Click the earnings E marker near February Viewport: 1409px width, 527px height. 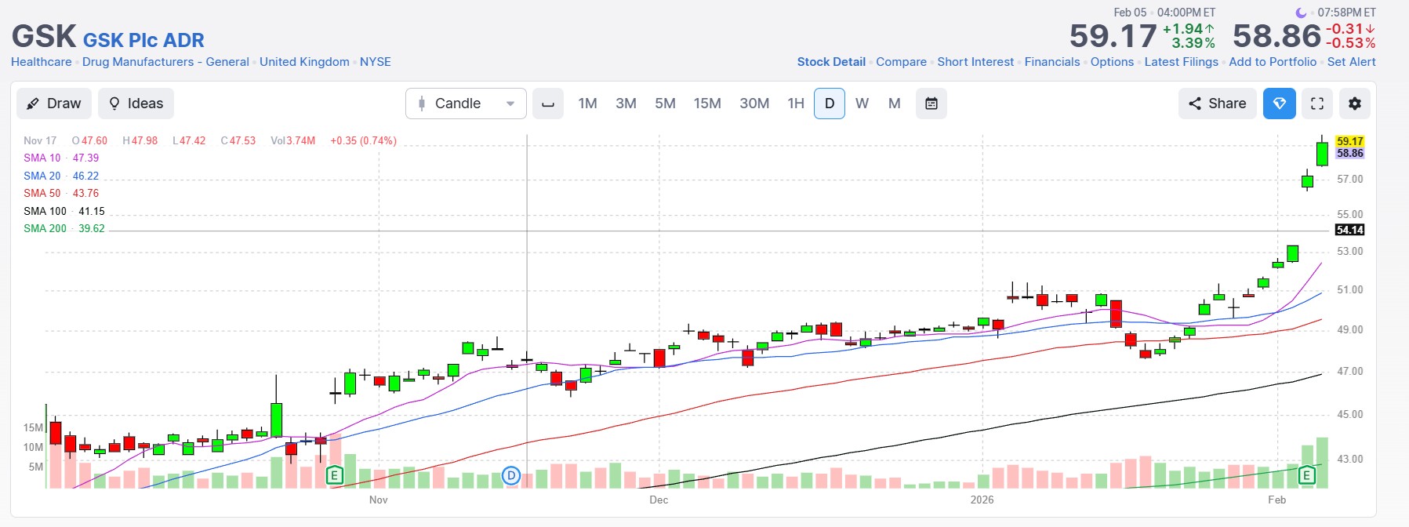1306,475
